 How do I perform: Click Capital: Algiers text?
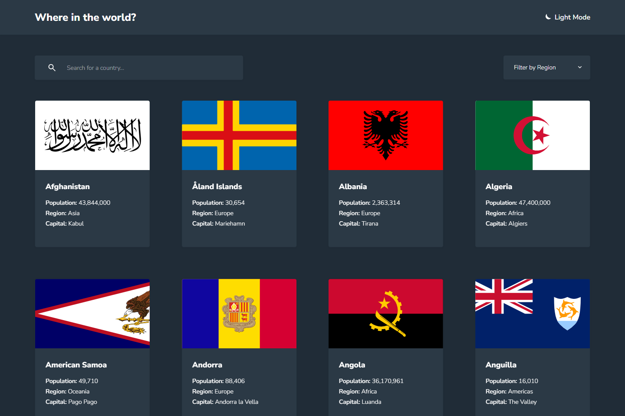point(507,223)
